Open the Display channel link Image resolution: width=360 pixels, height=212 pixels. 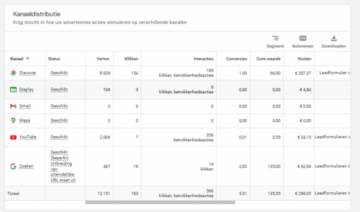26,89
